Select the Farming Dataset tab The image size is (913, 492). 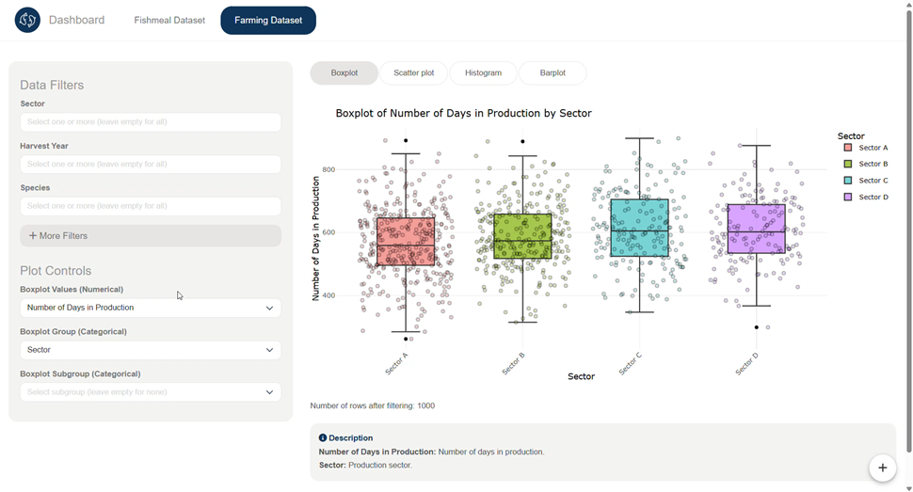268,20
